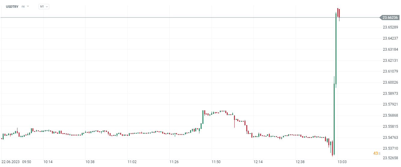Viewport: 401px width, 167px height.
Task: Click the 23.57921 price axis label
Action: coord(390,104)
